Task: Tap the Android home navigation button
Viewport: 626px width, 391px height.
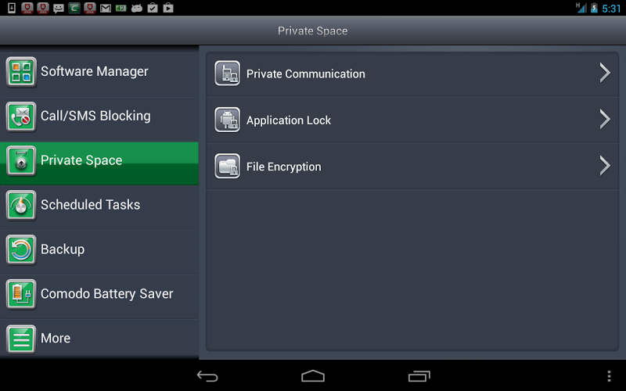Action: tap(312, 376)
